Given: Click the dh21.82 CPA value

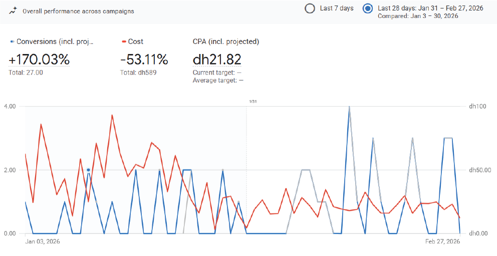Looking at the screenshot, I should click(217, 59).
